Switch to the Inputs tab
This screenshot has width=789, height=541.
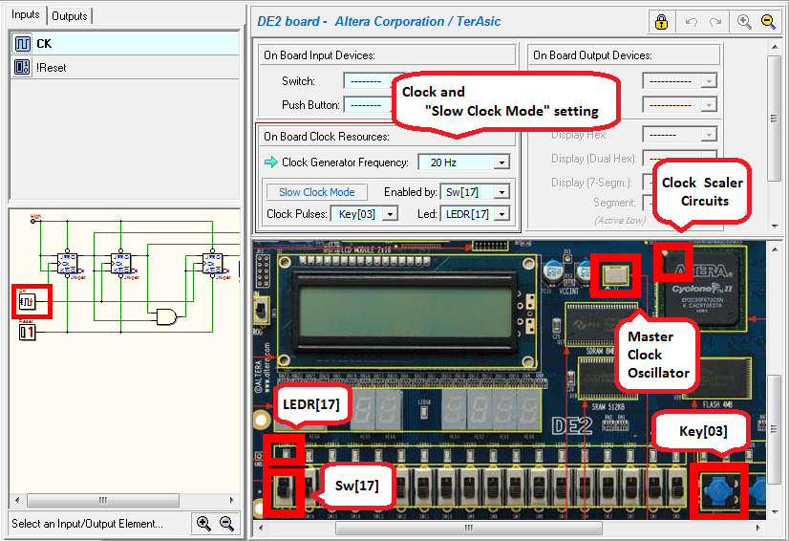[x=25, y=14]
